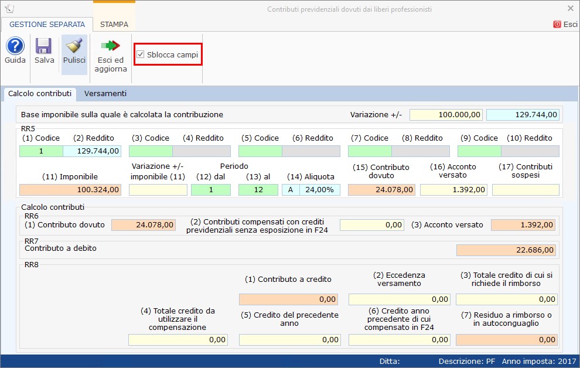Viewport: 580px width, 368px height.
Task: Click the Guida label in toolbar
Action: 15,60
